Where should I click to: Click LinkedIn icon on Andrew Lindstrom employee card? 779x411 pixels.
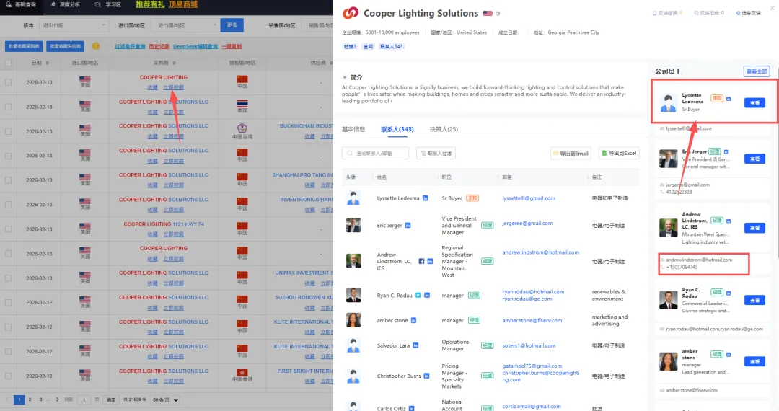point(729,221)
